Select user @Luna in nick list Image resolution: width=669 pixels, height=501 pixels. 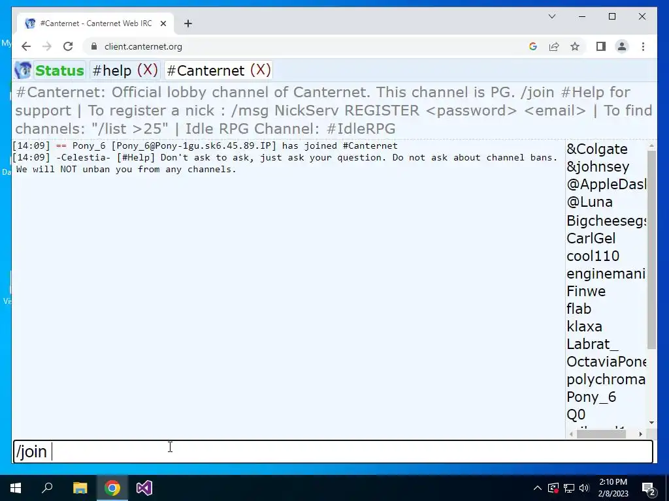click(x=590, y=202)
